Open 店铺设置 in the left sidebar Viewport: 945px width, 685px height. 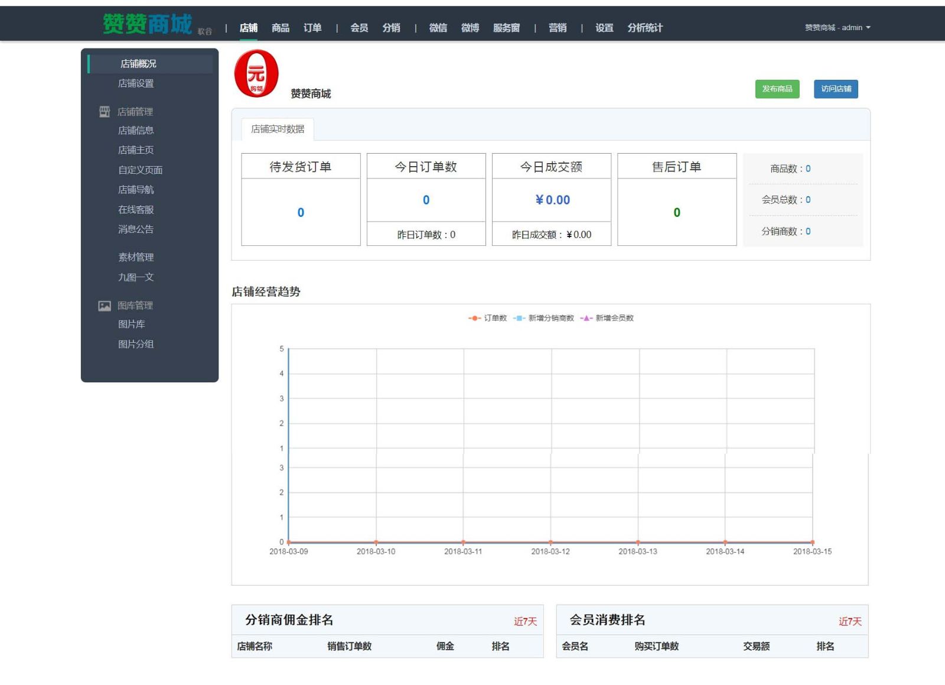(x=136, y=83)
